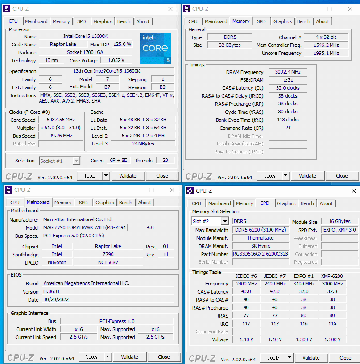Open Mainboard tab in Memory window
This screenshot has height=364, width=360.
coord(216,21)
